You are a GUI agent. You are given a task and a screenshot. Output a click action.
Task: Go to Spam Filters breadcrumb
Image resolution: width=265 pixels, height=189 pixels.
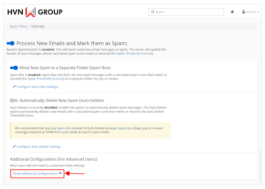tap(19, 26)
